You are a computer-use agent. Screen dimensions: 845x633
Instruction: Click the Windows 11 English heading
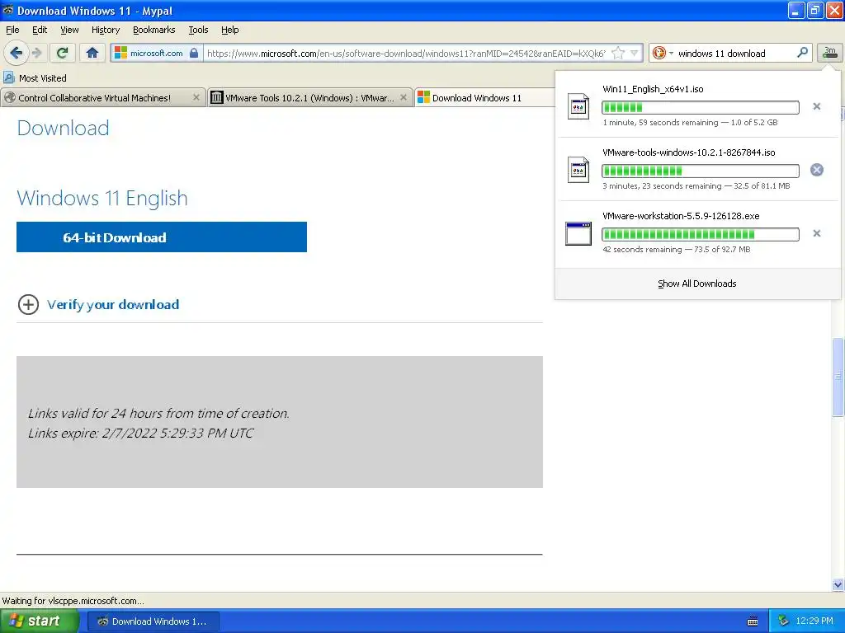tap(102, 198)
